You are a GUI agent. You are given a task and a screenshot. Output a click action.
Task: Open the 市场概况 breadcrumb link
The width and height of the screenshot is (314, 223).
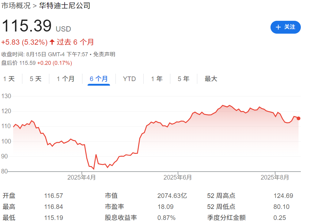pyautogui.click(x=16, y=6)
